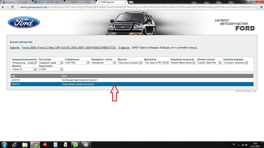Click the Ford oval logo
The height and width of the screenshot is (148, 264).
[x=24, y=22]
